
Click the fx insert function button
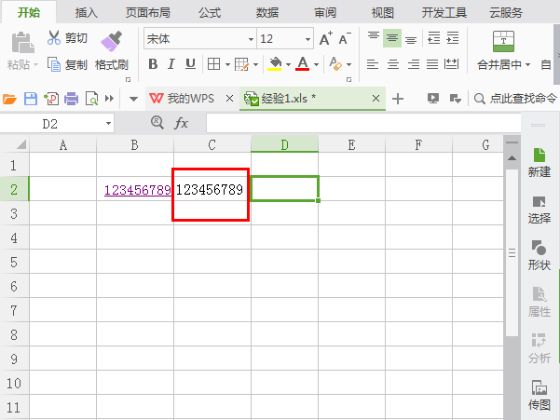click(181, 124)
